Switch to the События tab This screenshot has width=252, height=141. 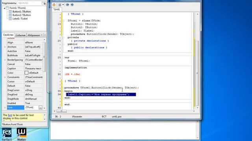coord(20,35)
